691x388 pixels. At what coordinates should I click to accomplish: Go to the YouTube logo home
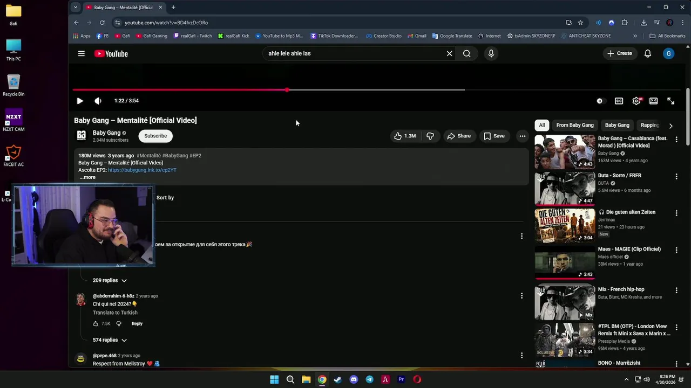[111, 53]
